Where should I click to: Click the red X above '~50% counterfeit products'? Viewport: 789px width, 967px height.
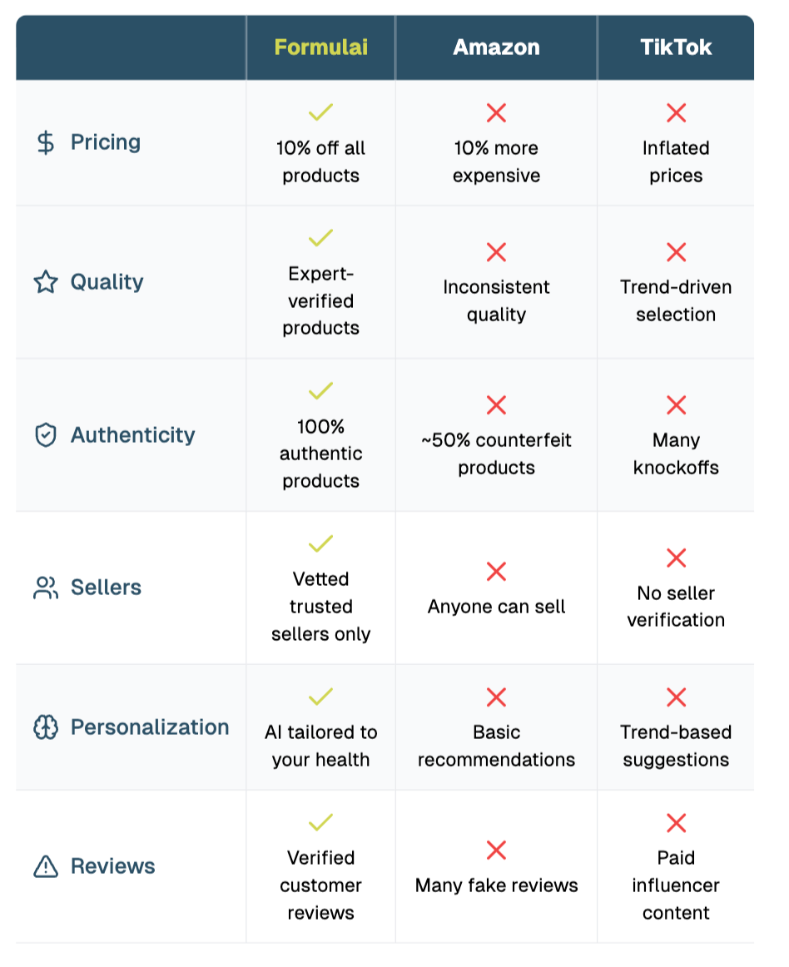click(497, 405)
